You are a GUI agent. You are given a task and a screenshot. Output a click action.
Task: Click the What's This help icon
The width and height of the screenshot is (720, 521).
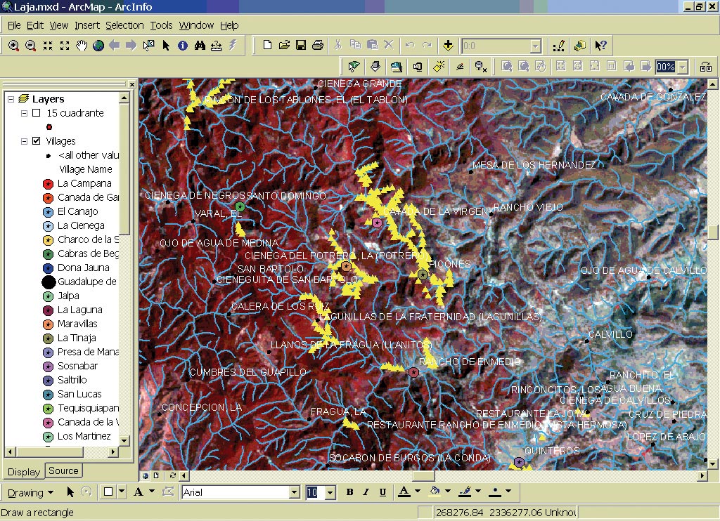tap(600, 46)
